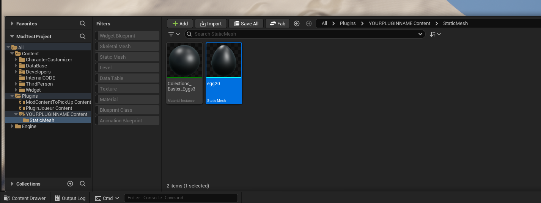Toggle the Level filter
Screen dimensions: 541x203
[x=127, y=67]
